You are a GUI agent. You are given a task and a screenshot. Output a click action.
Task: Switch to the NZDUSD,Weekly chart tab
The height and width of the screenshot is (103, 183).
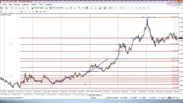click(65, 95)
